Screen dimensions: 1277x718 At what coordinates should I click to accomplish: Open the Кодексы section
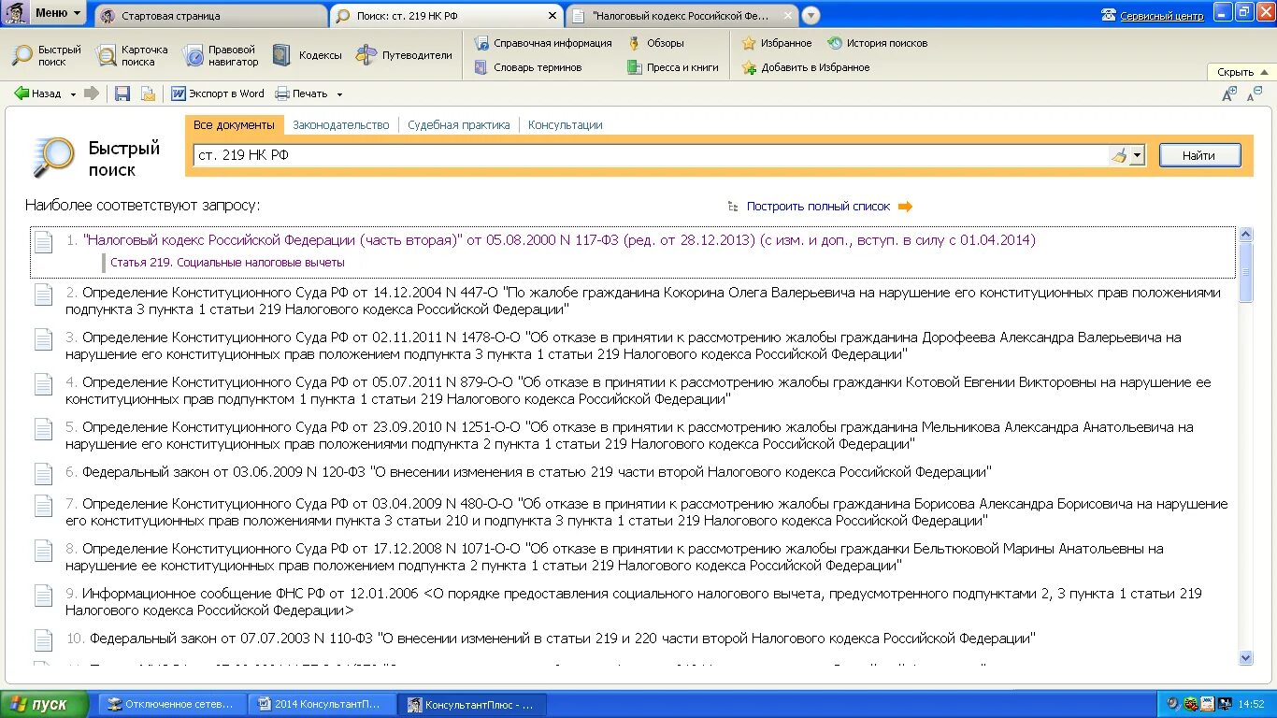307,55
